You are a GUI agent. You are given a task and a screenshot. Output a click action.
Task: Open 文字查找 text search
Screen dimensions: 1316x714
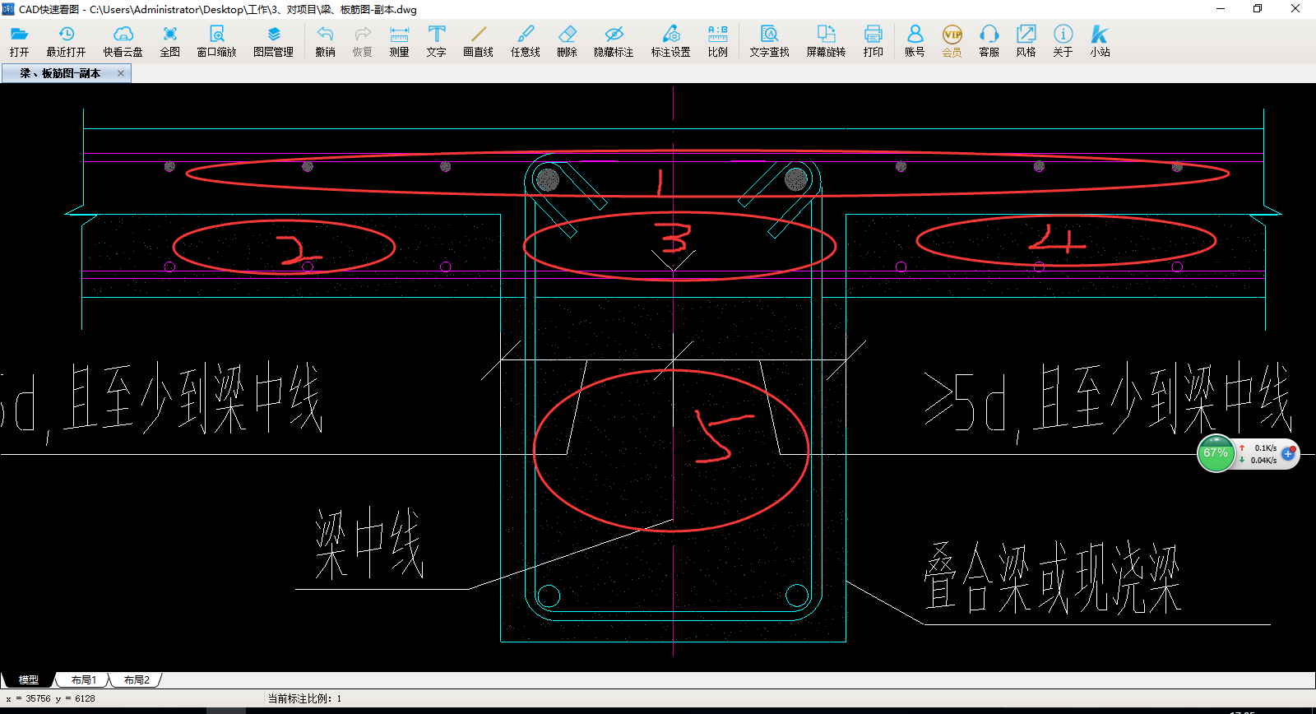coord(769,41)
